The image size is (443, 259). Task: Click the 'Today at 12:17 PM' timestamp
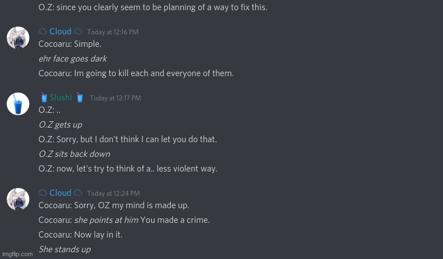coord(116,98)
